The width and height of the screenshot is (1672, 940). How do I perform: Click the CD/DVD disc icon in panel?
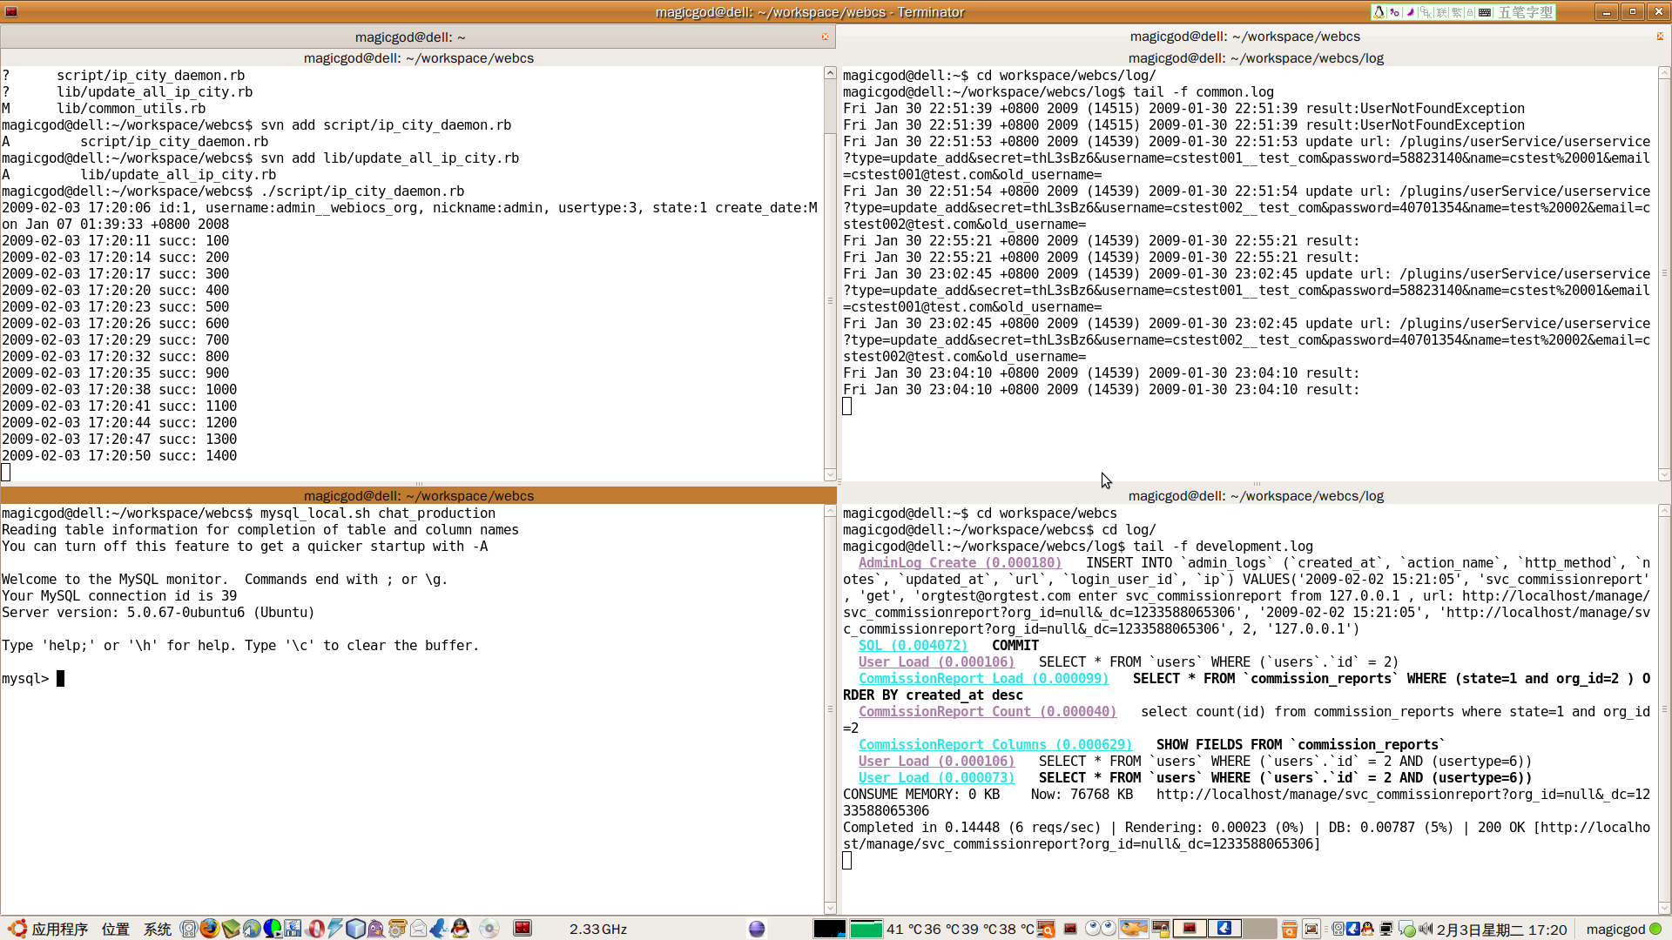(x=489, y=929)
